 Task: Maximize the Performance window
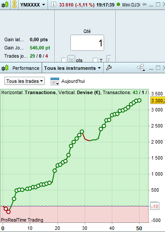pyautogui.click(x=158, y=68)
